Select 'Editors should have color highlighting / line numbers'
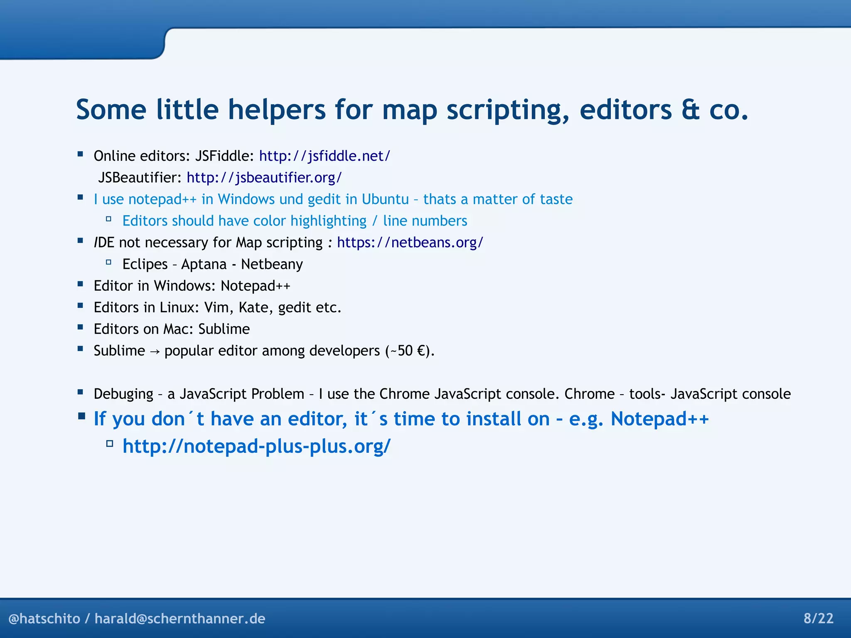The height and width of the screenshot is (638, 851). click(x=295, y=221)
